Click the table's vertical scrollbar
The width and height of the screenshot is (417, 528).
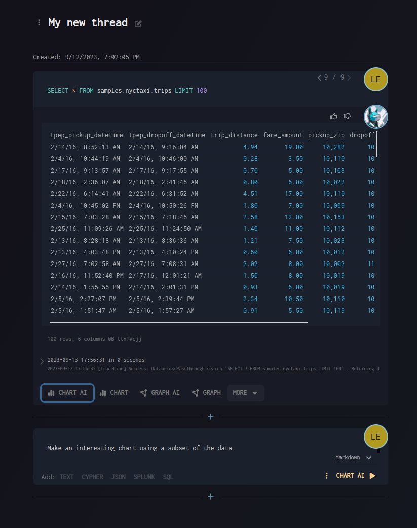377,145
